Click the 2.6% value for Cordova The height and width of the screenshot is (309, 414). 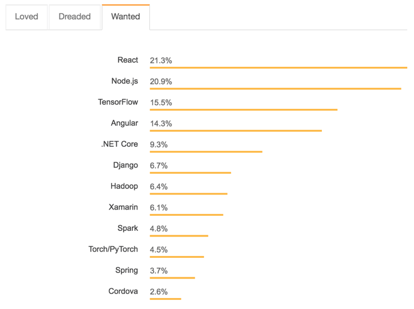point(158,292)
